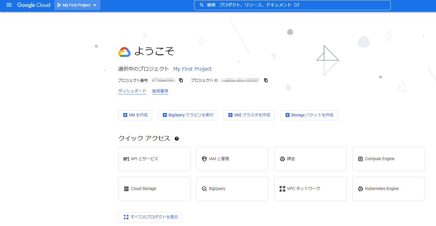The image size is (436, 226).
Task: Focus the product and resource search field
Action: 292,5
